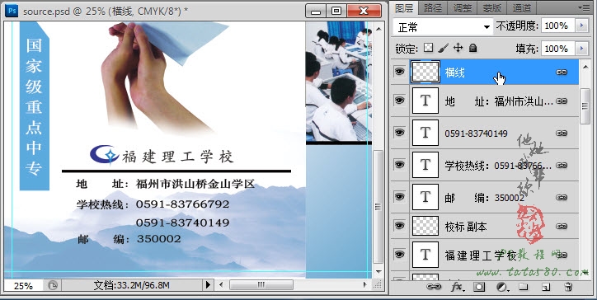Viewport: 597px width, 300px height.
Task: Hide the 地址 text layer
Action: point(399,100)
